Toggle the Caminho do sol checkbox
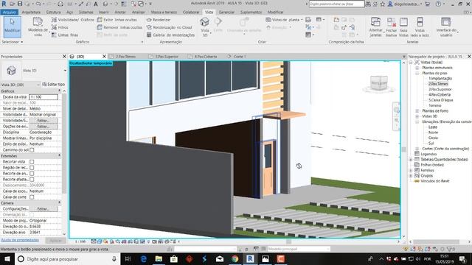Viewport: 472px width, 265px height. 32,149
